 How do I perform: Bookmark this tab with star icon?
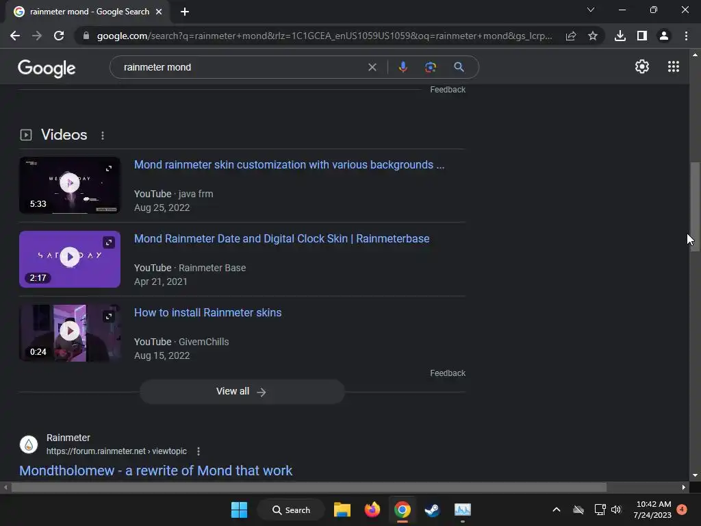[x=593, y=36]
